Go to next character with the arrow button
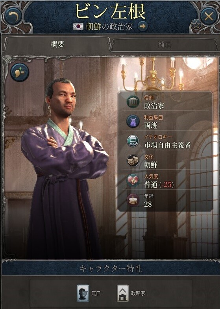The width and height of the screenshot is (220, 309). pos(143,26)
